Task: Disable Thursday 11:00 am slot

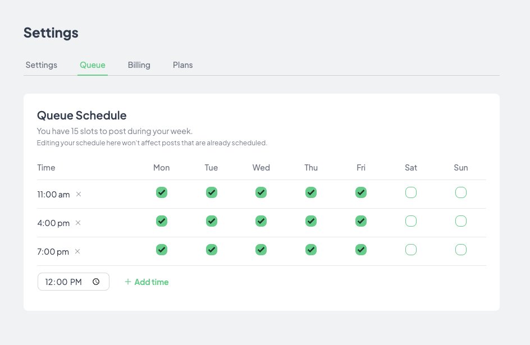Action: point(311,192)
